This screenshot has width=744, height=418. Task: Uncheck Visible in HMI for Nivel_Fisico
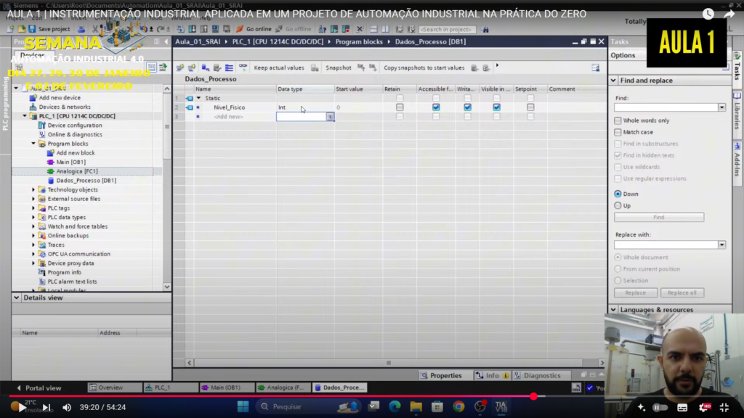496,107
